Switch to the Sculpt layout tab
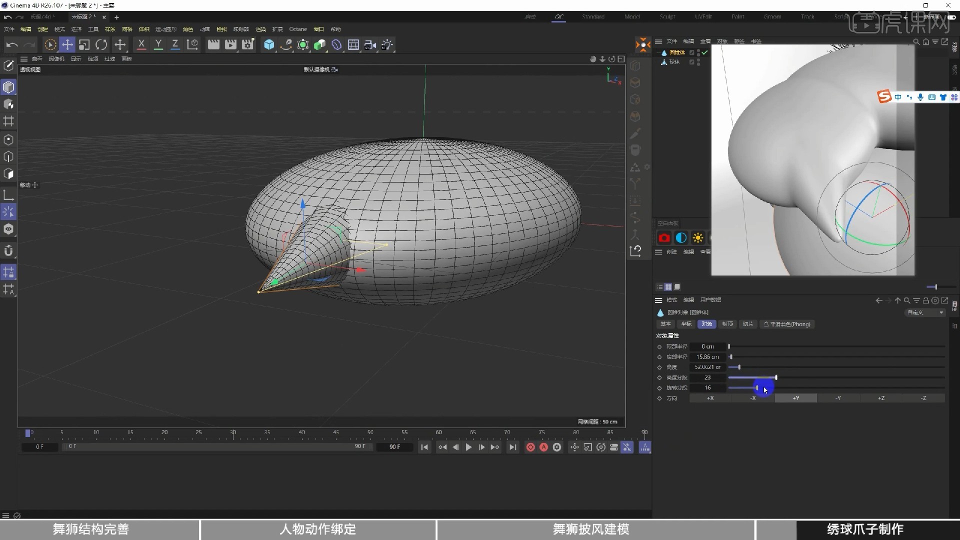 (x=667, y=17)
